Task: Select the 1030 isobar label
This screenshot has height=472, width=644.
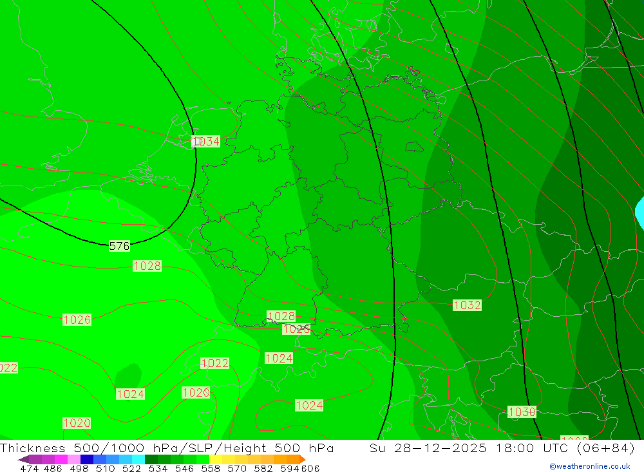Action: coord(522,411)
